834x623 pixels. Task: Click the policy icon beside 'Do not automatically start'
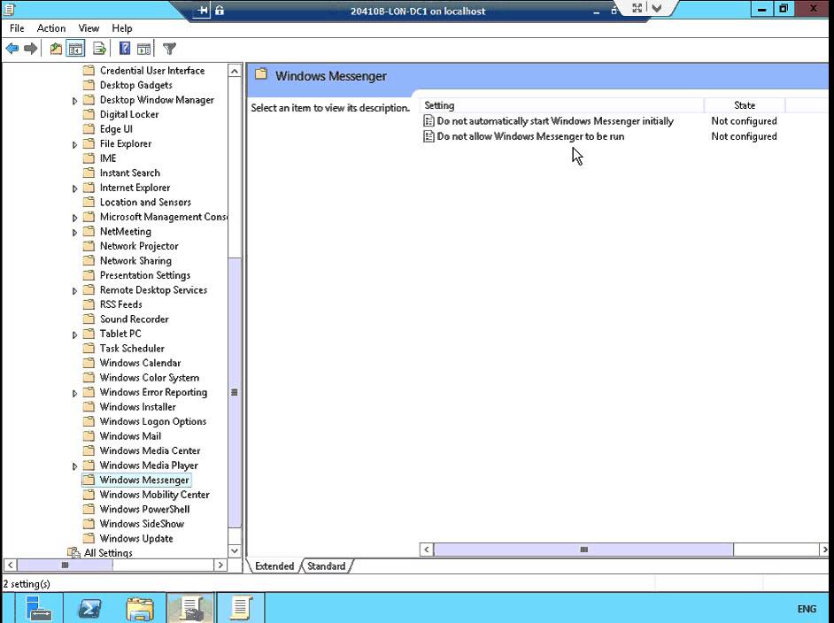tap(429, 121)
